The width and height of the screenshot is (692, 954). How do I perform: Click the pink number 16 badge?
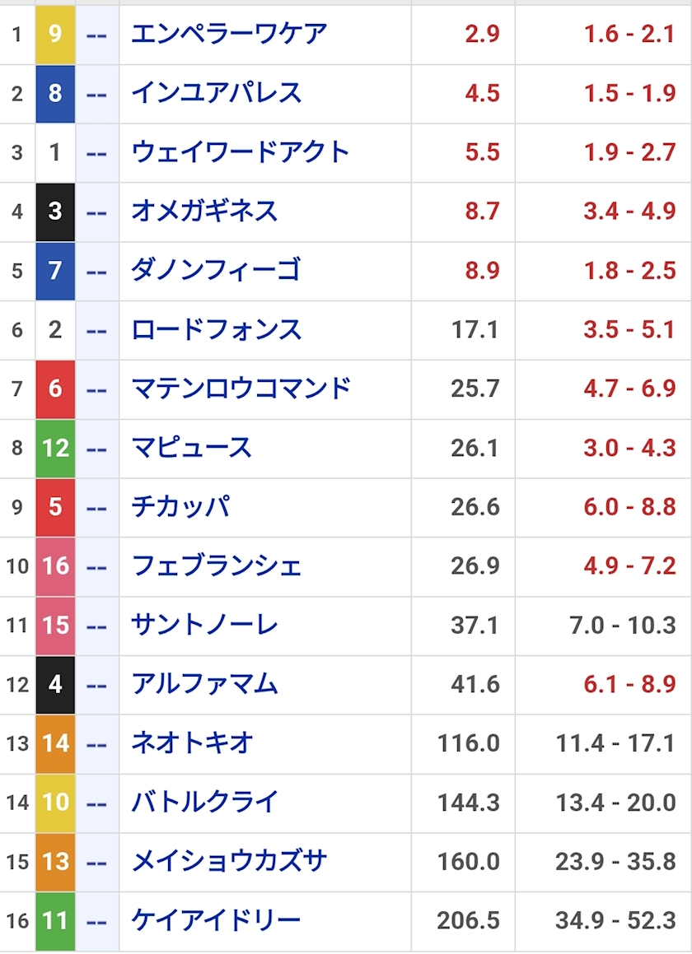click(x=55, y=566)
